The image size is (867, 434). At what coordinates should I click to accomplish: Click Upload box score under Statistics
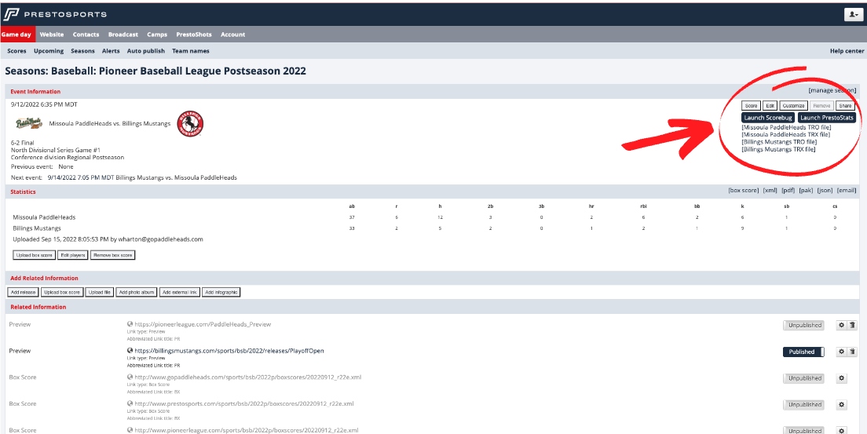click(x=35, y=255)
